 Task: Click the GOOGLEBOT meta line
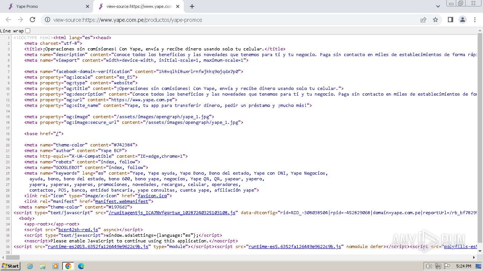[86, 167]
